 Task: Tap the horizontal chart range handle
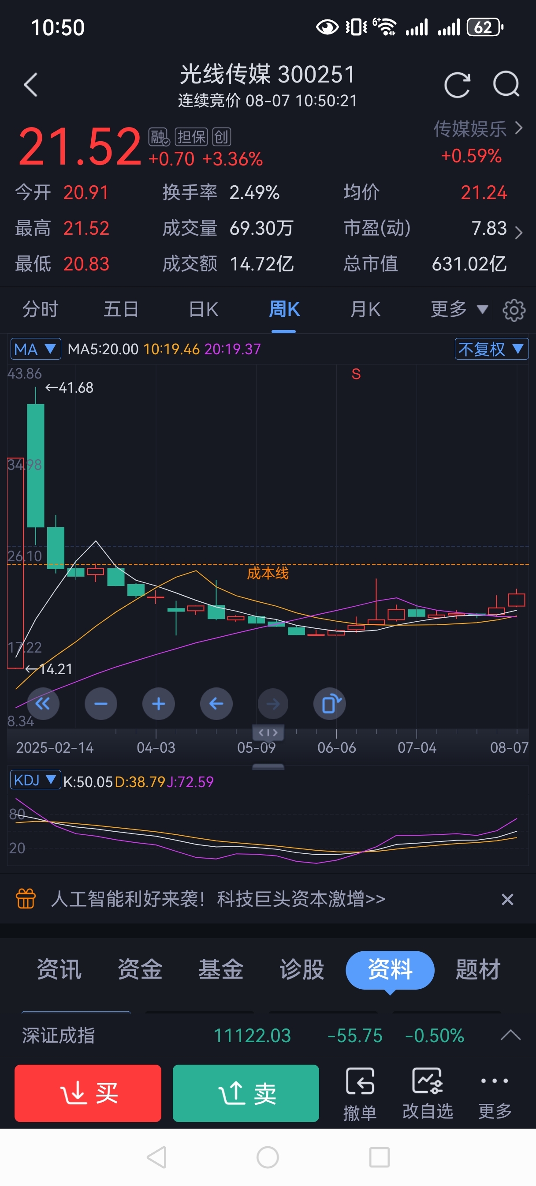(268, 732)
